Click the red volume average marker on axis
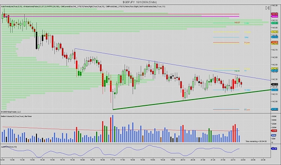This screenshot has height=165, width=281. coord(274,131)
